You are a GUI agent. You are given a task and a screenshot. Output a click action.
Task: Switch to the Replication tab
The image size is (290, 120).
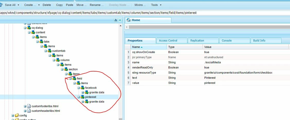pos(203,41)
